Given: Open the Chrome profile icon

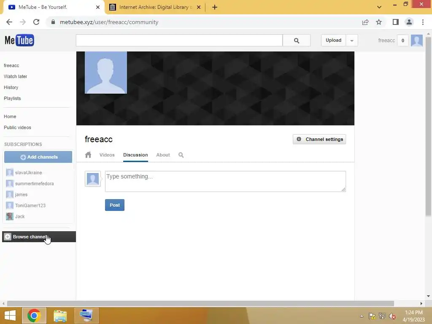Looking at the screenshot, I should coord(409,22).
